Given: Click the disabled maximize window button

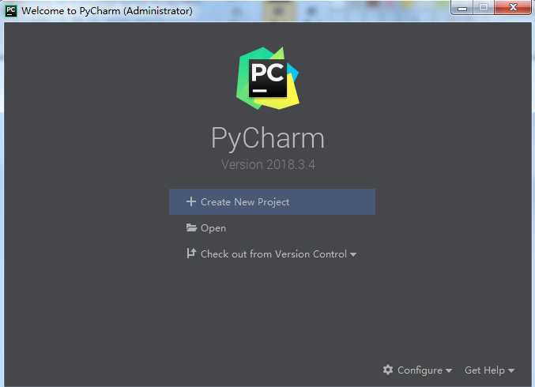Looking at the screenshot, I should (484, 7).
